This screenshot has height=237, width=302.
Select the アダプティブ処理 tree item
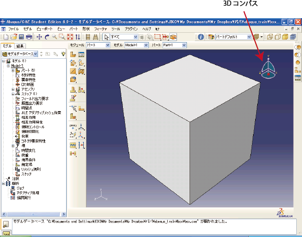point(28,193)
